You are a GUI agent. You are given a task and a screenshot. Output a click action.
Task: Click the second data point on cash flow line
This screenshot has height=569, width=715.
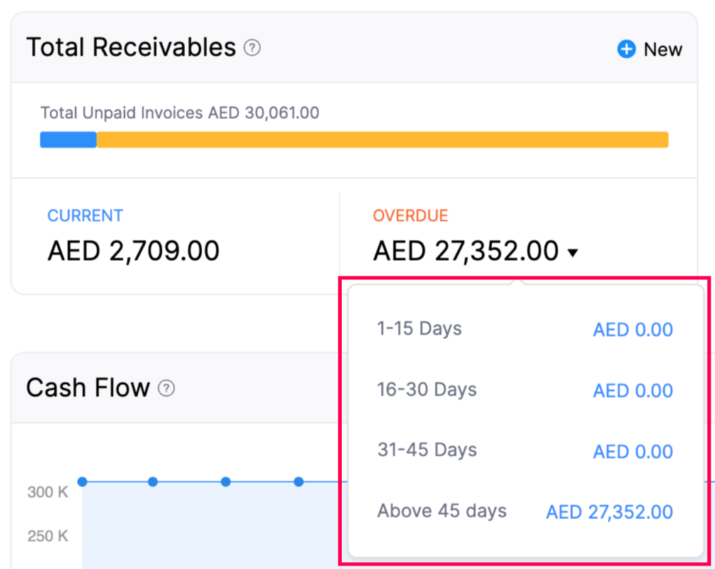[153, 482]
